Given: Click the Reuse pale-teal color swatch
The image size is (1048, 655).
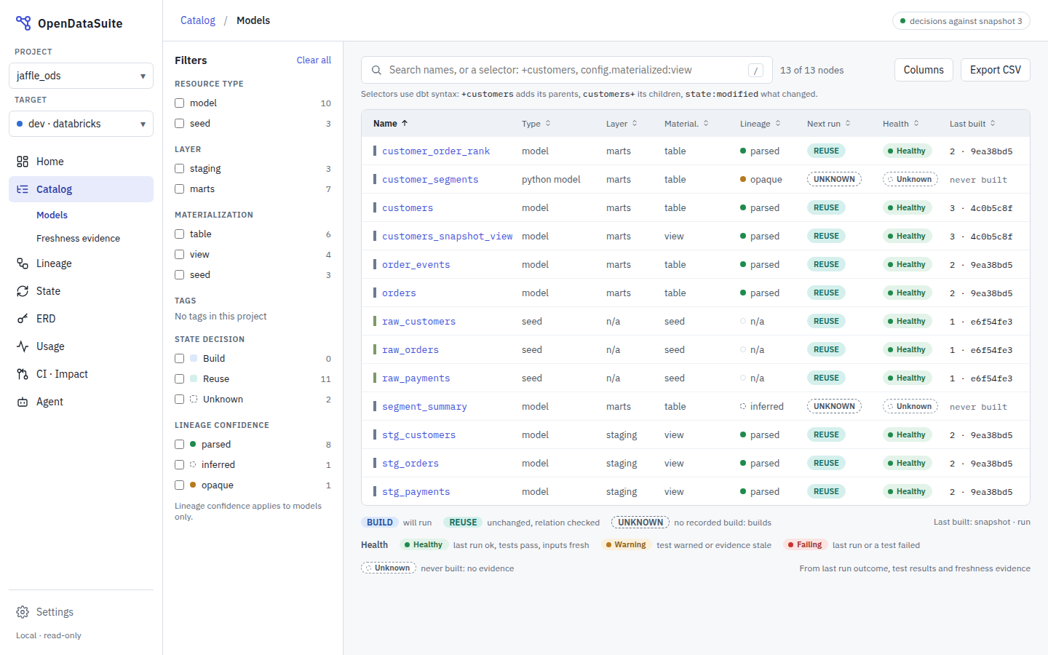Looking at the screenshot, I should (x=194, y=379).
